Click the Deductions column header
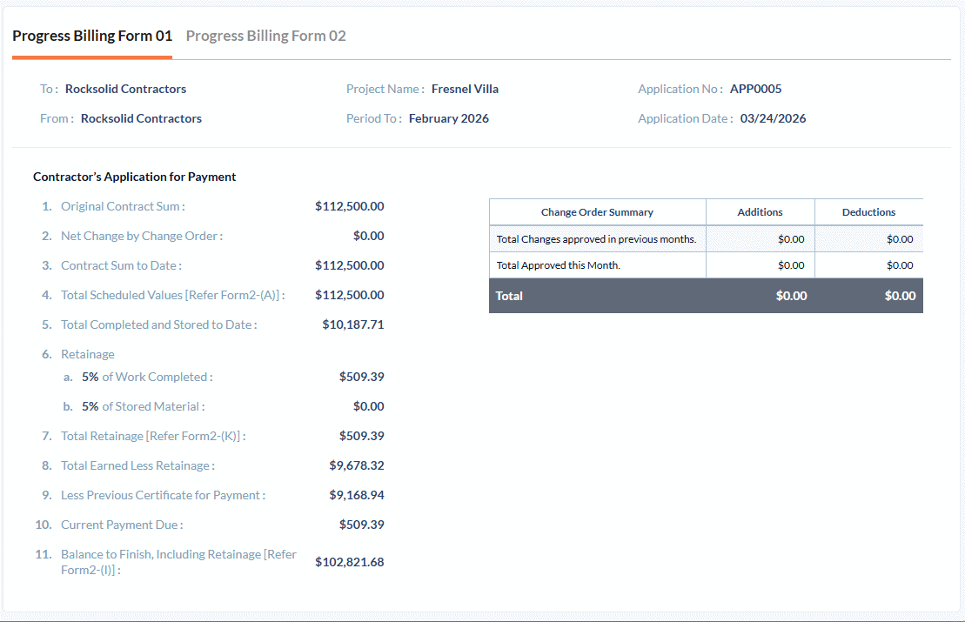This screenshot has height=622, width=965. click(869, 211)
